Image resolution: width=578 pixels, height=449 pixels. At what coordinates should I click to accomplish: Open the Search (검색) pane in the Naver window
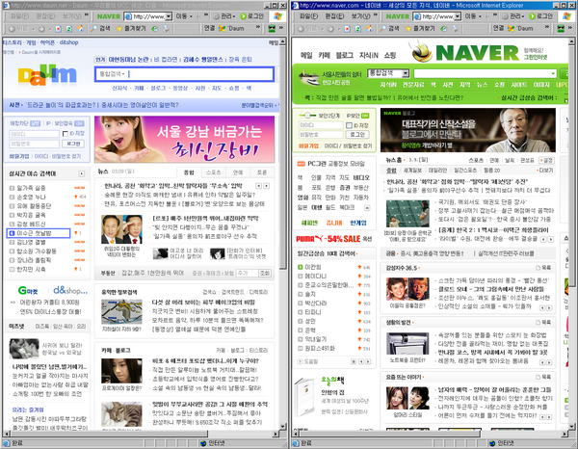tap(389, 28)
